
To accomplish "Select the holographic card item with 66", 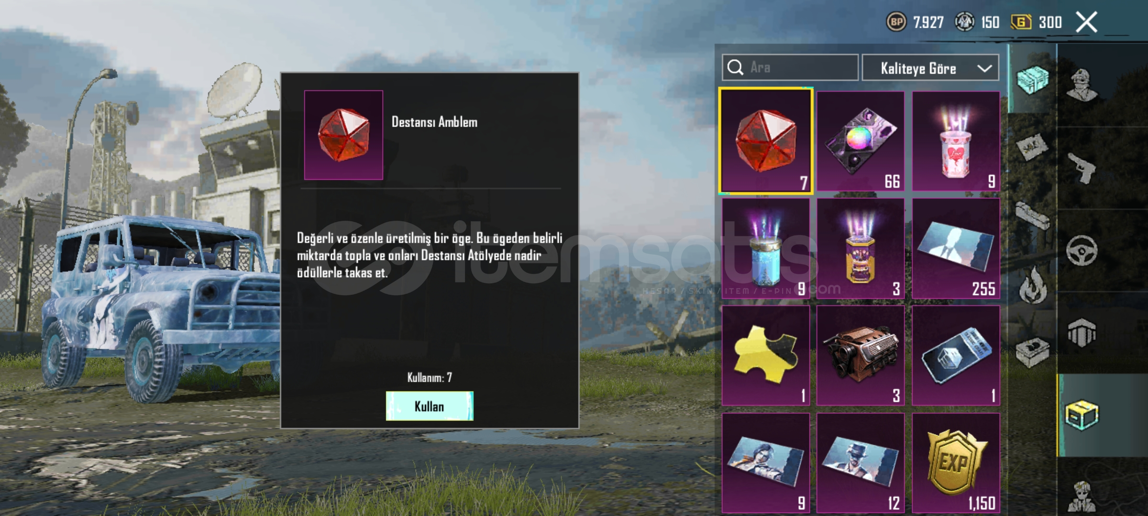I will pyautogui.click(x=861, y=141).
